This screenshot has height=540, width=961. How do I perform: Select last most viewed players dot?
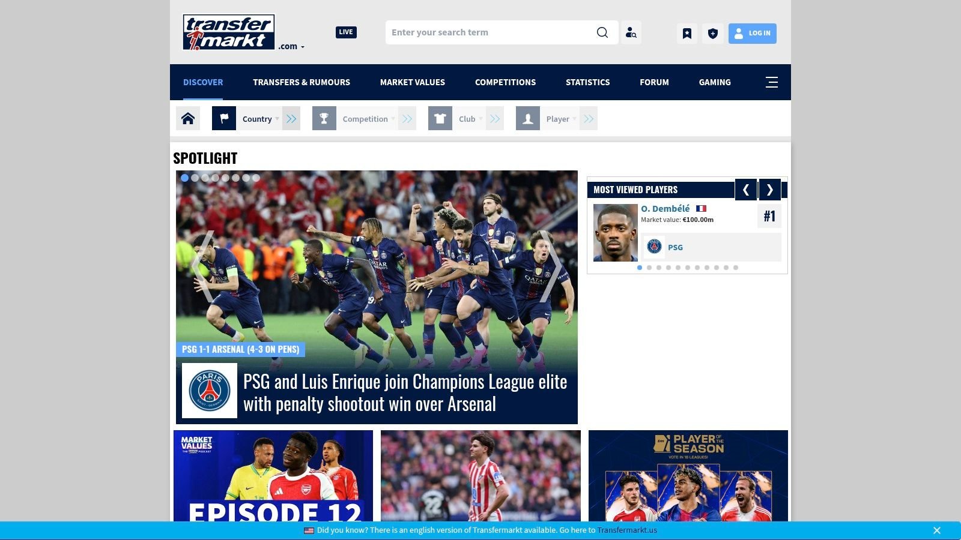(x=736, y=268)
